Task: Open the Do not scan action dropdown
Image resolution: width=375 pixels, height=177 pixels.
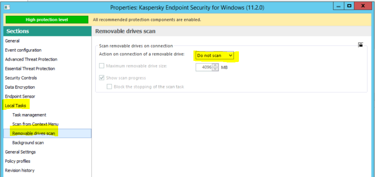Action: click(x=215, y=56)
